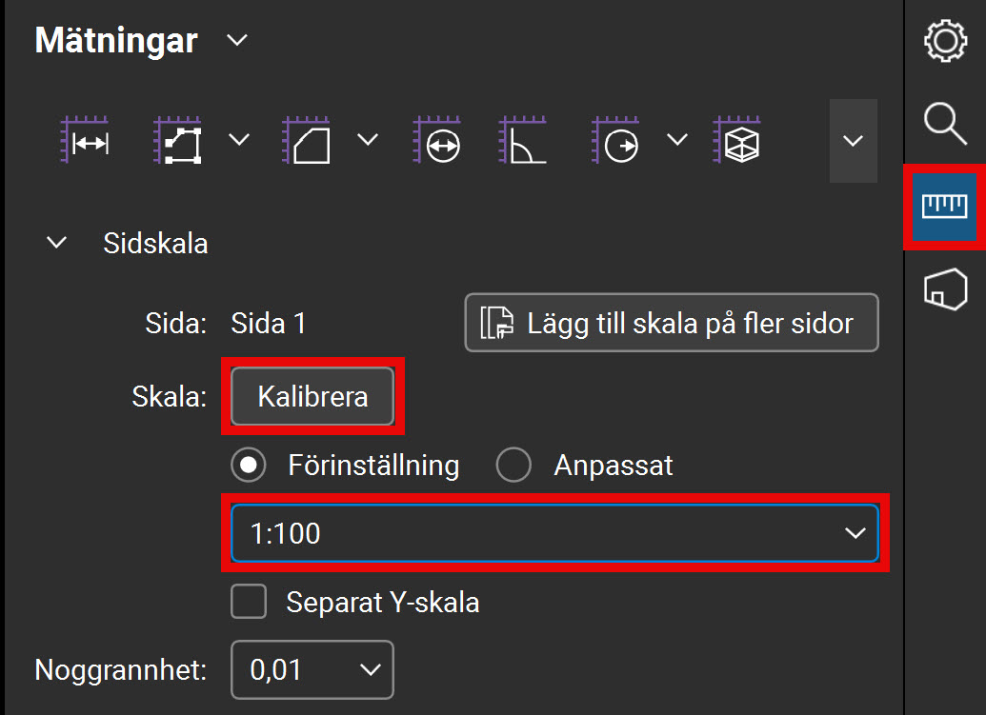The width and height of the screenshot is (986, 715).
Task: Open the settings gear panel
Action: coord(945,42)
